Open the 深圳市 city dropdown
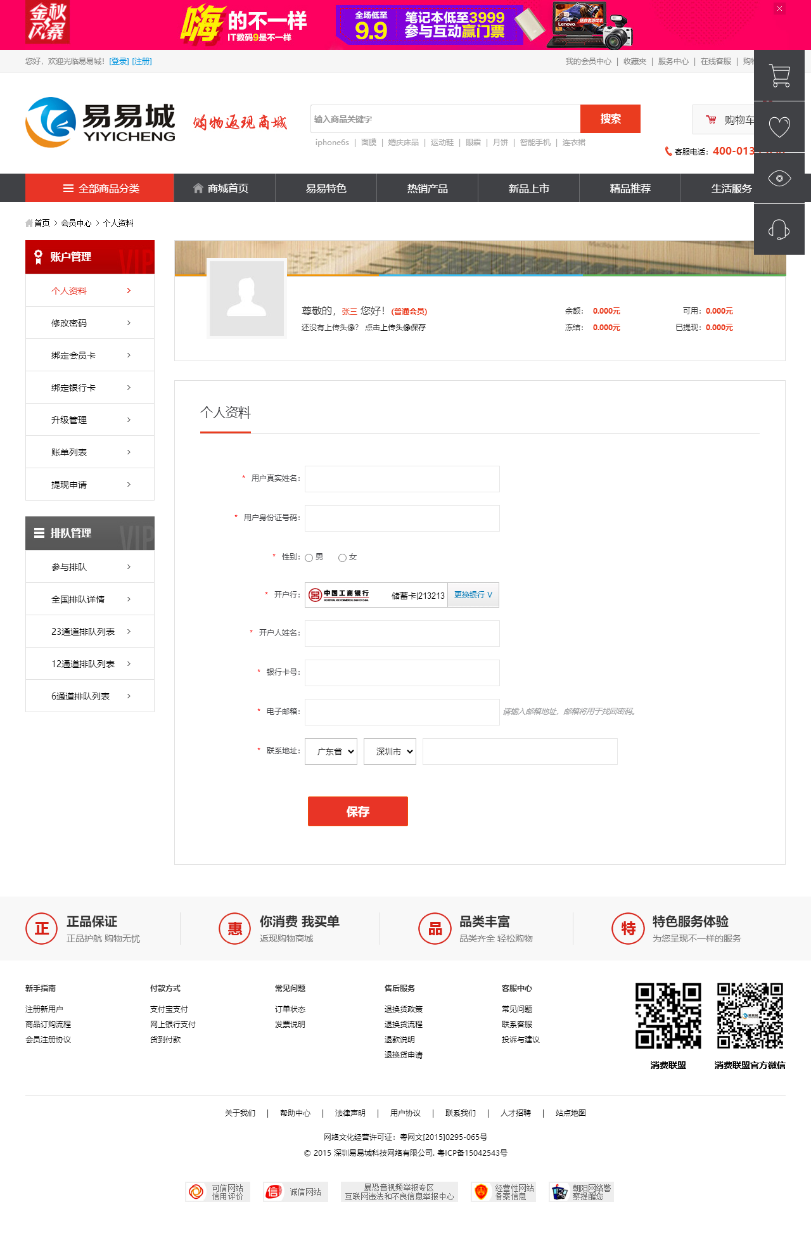 tap(390, 751)
